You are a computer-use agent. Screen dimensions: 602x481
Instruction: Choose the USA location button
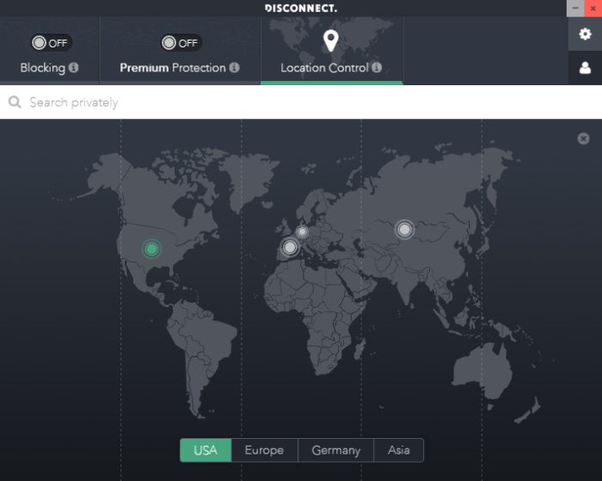coord(206,450)
